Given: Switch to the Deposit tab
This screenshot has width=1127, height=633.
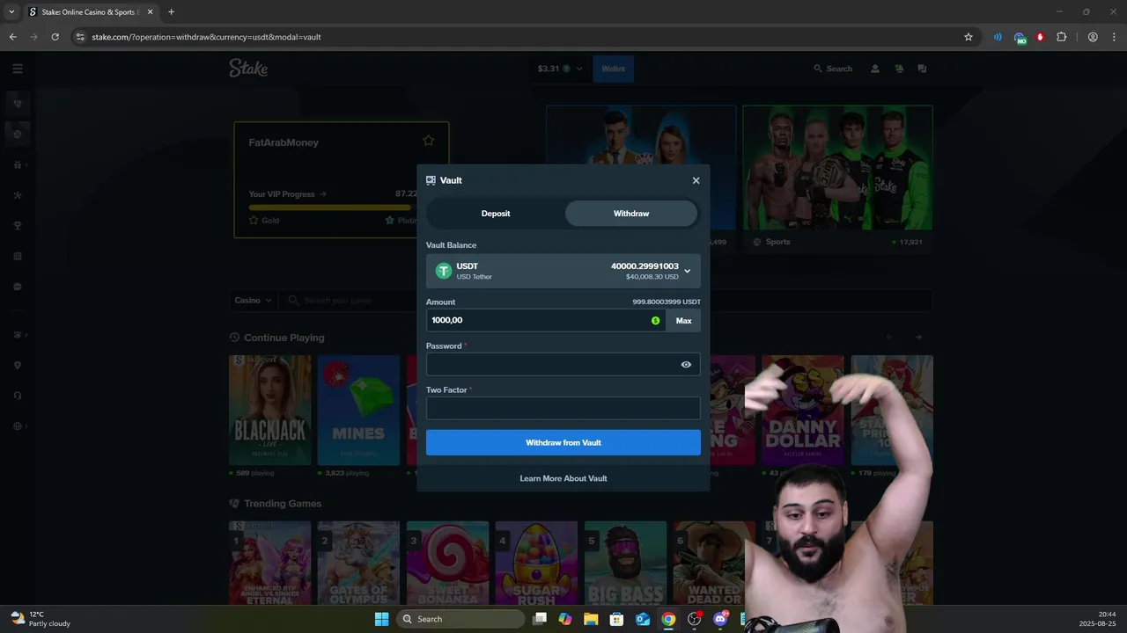Looking at the screenshot, I should [x=496, y=214].
